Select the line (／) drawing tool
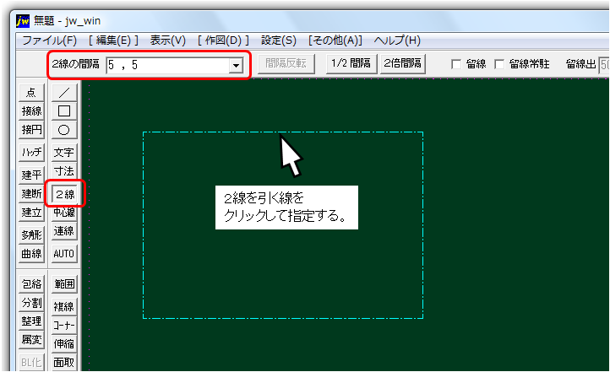 (x=64, y=92)
